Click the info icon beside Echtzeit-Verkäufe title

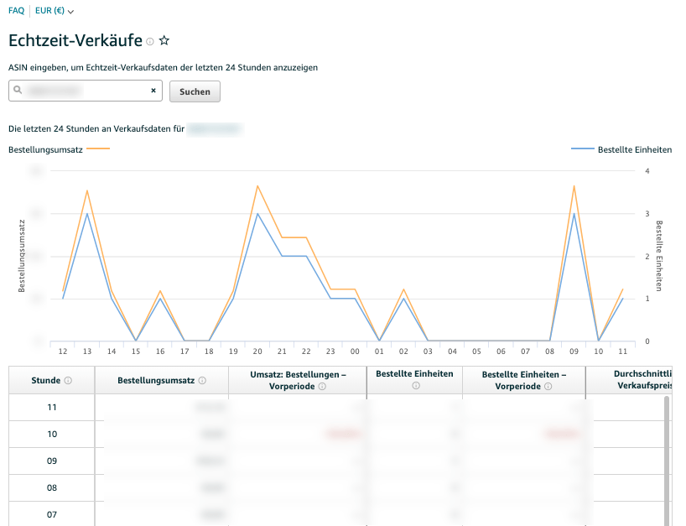150,41
